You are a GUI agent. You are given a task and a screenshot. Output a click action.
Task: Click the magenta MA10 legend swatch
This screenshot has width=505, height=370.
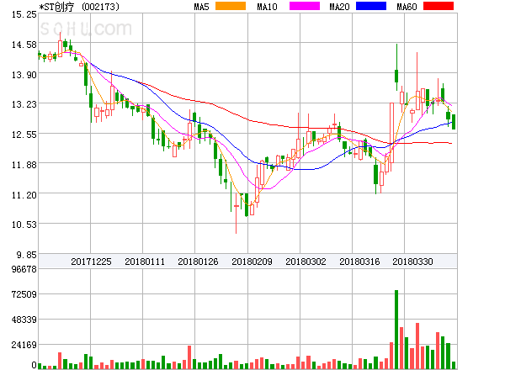[x=305, y=6]
